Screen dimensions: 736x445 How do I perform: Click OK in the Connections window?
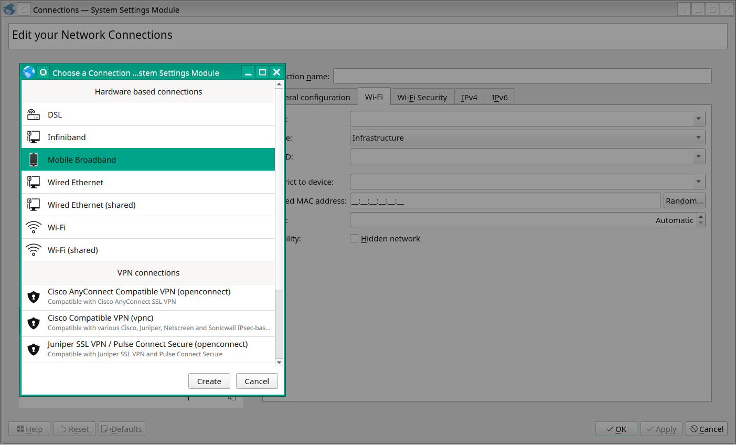(x=616, y=429)
